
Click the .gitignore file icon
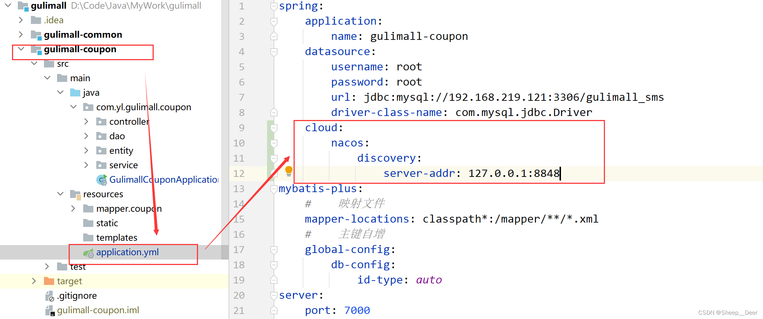(x=50, y=296)
